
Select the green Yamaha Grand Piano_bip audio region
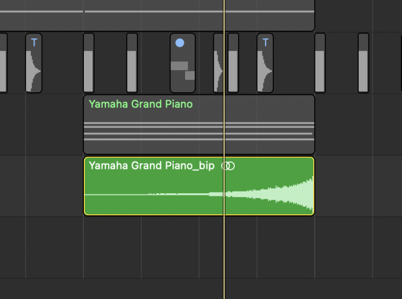tap(199, 186)
